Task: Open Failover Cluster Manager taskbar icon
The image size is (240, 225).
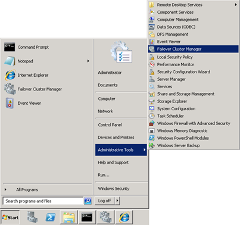Action: click(x=105, y=217)
